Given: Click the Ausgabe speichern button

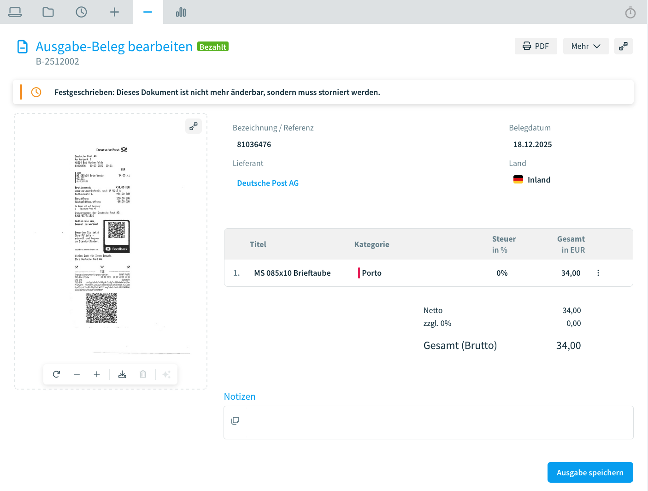Looking at the screenshot, I should (x=590, y=473).
